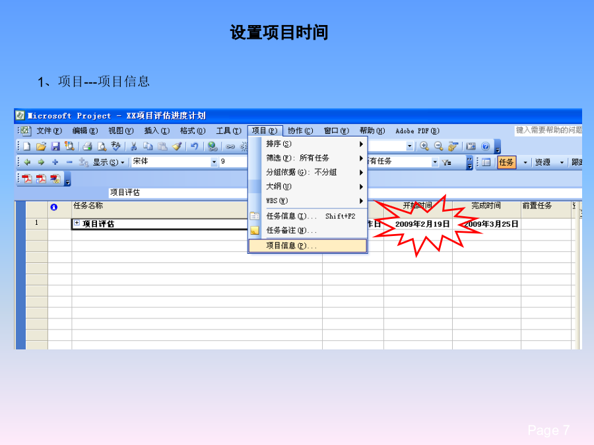Open a file with the folder icon
The height and width of the screenshot is (445, 594).
point(41,146)
